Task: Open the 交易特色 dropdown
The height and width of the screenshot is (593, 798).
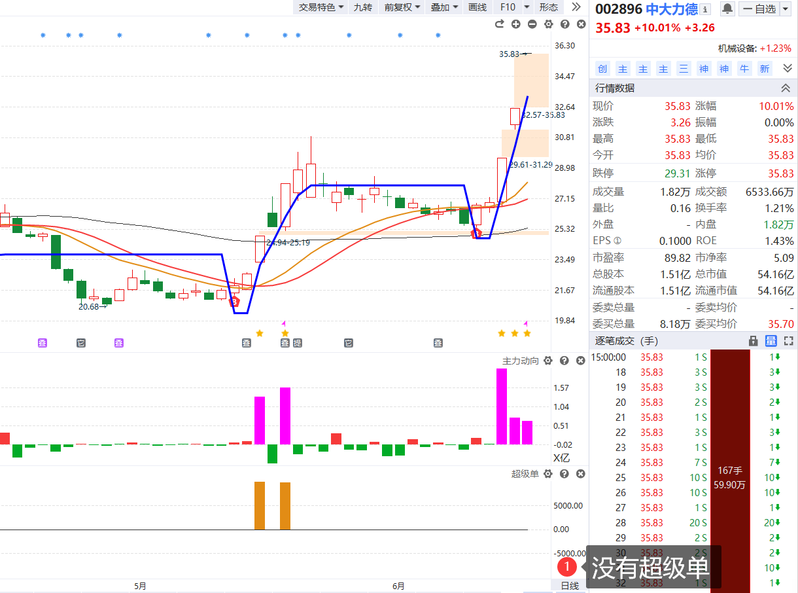Action: [321, 7]
